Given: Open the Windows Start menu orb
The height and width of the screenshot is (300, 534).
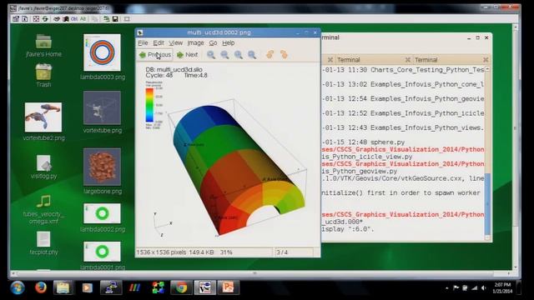Looking at the screenshot, I should pyautogui.click(x=18, y=287).
